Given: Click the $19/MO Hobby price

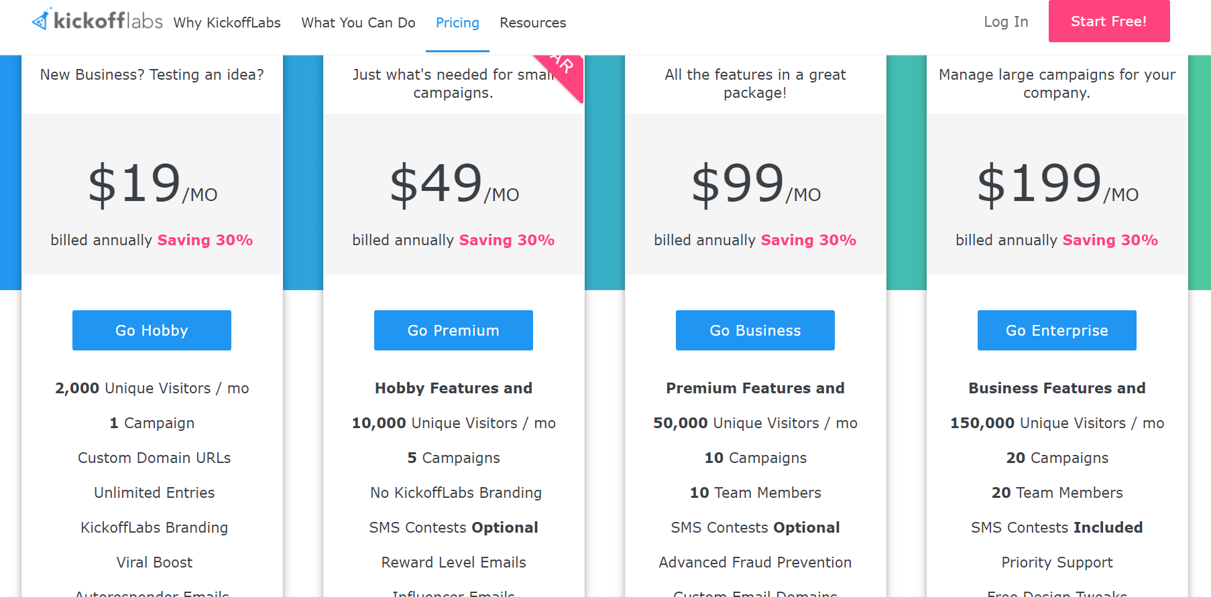Looking at the screenshot, I should click(152, 184).
